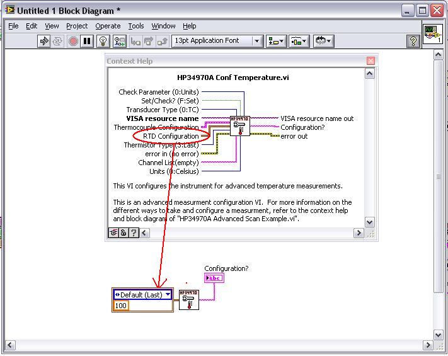Open the Help menu
This screenshot has width=448, height=356.
(x=190, y=26)
